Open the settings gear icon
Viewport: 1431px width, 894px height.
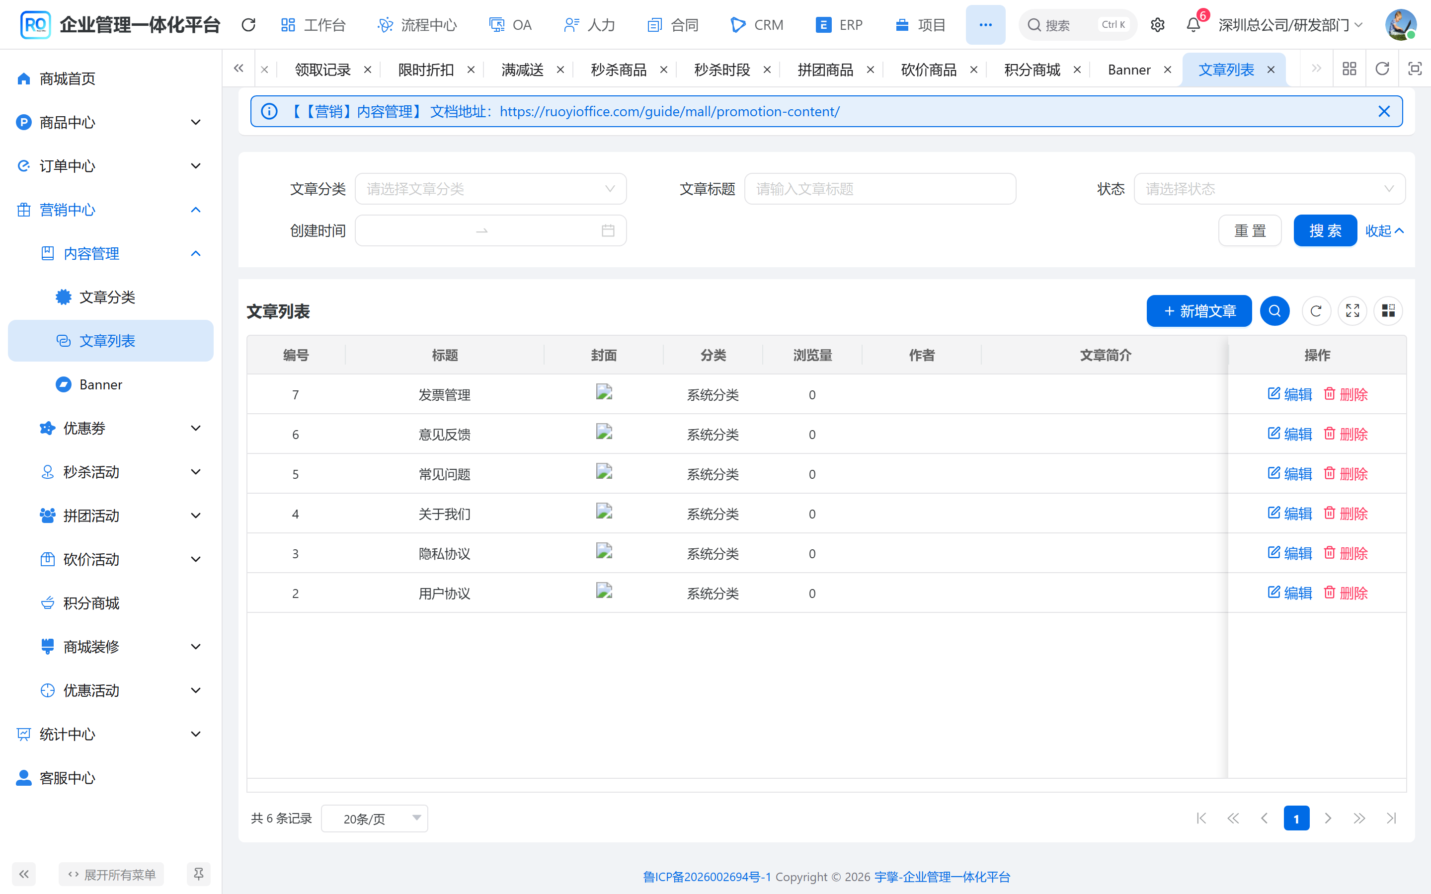(x=1157, y=25)
